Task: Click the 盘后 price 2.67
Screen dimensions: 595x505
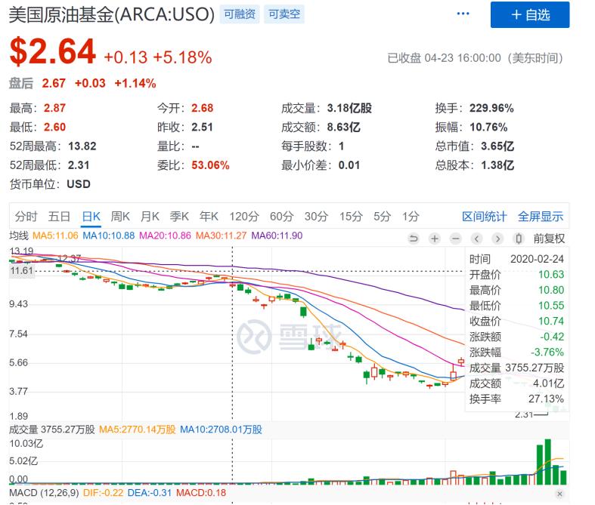Action: (x=54, y=83)
